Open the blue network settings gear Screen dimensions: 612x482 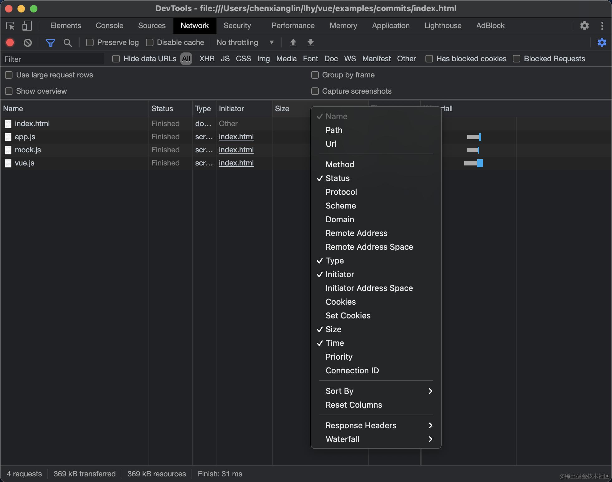coord(602,42)
